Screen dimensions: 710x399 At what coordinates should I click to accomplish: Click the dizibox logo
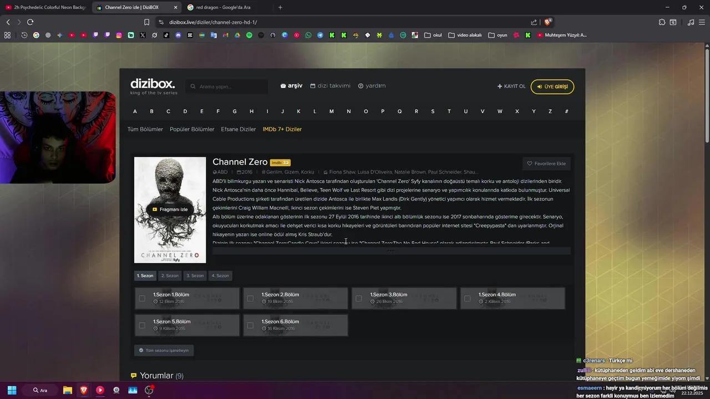(x=154, y=86)
